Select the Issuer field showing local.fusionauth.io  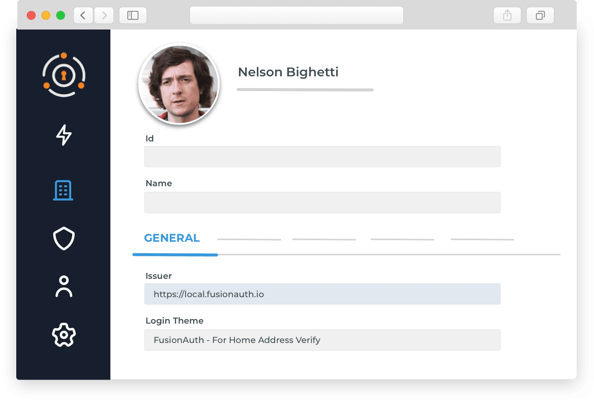322,294
